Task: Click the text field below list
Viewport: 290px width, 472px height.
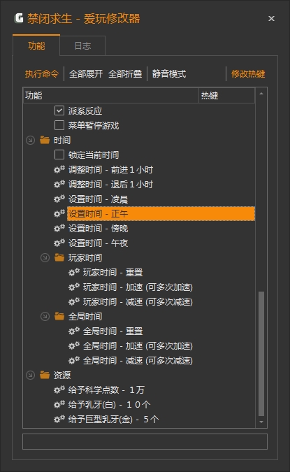Action: 145,442
